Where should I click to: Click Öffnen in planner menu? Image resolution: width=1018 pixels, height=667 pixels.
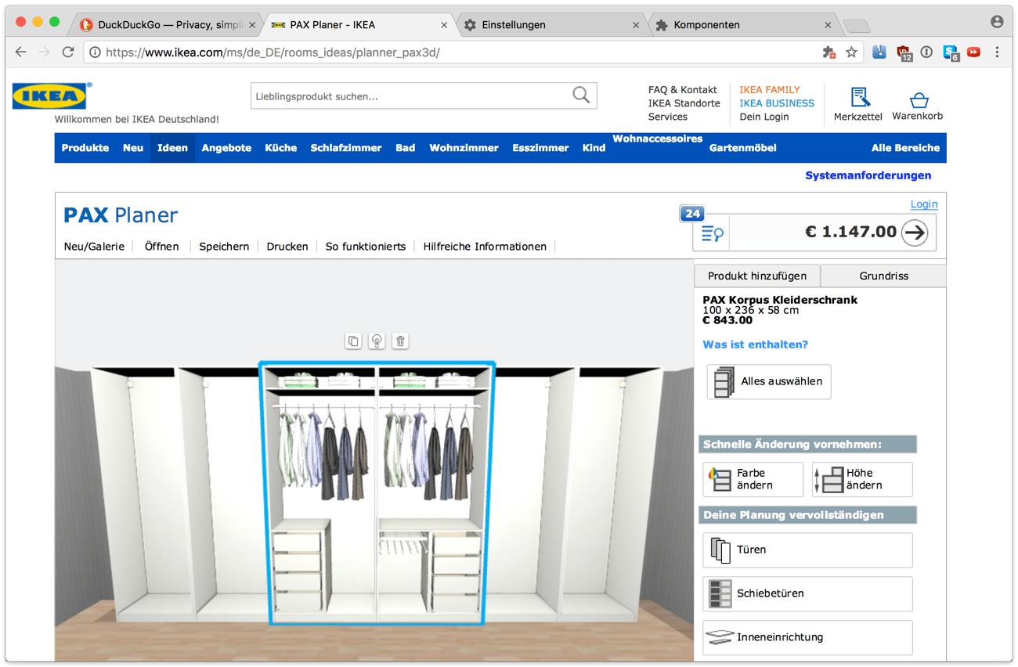pos(161,247)
